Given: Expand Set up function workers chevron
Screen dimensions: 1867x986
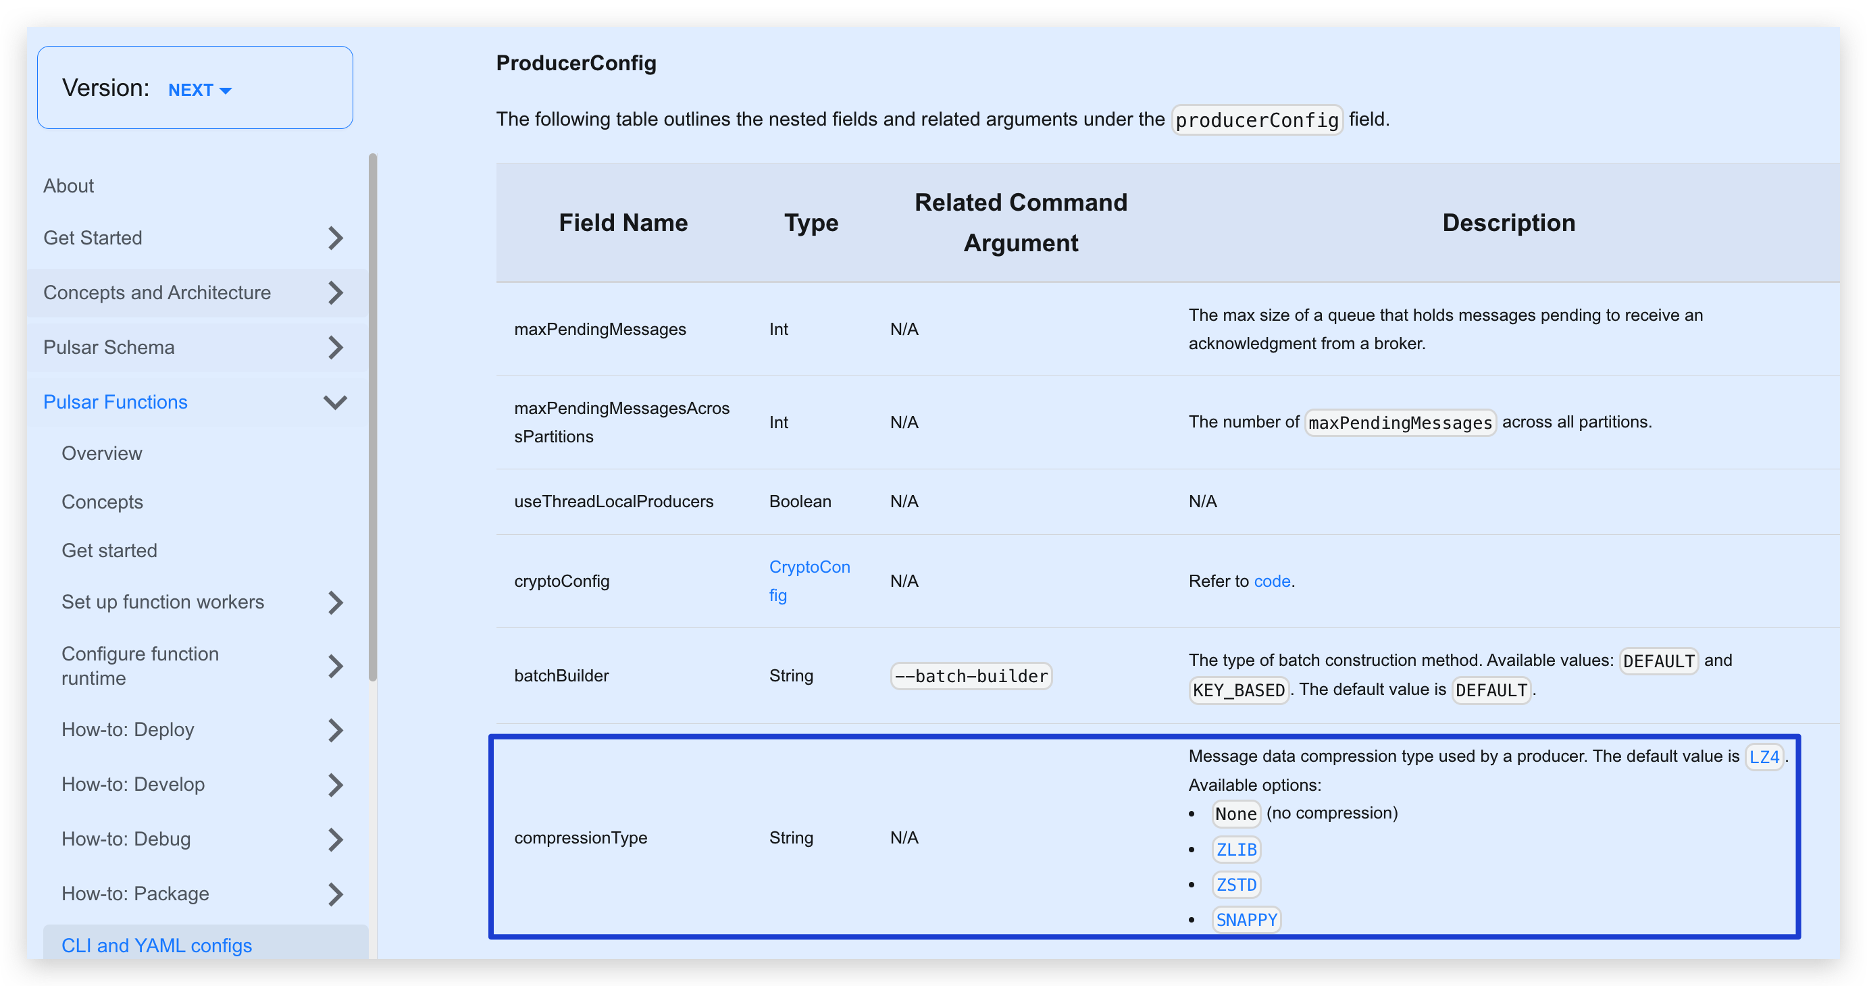Looking at the screenshot, I should click(x=335, y=602).
